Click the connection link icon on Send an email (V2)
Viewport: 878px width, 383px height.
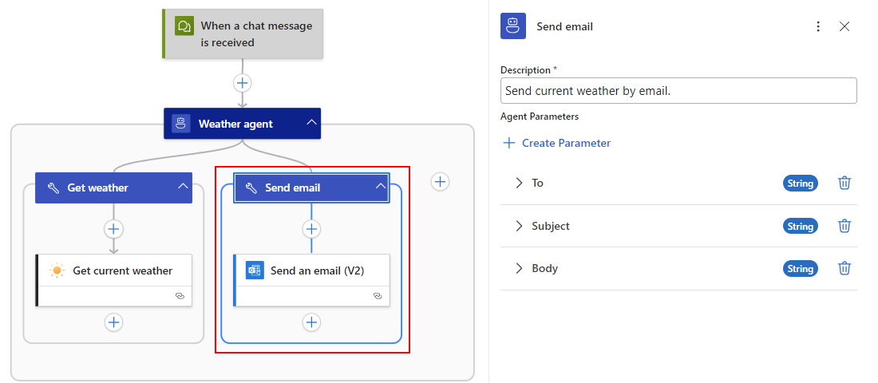(378, 296)
